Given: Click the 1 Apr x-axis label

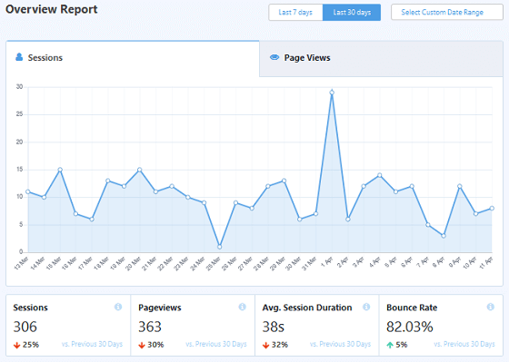Looking at the screenshot, I should point(327,261).
